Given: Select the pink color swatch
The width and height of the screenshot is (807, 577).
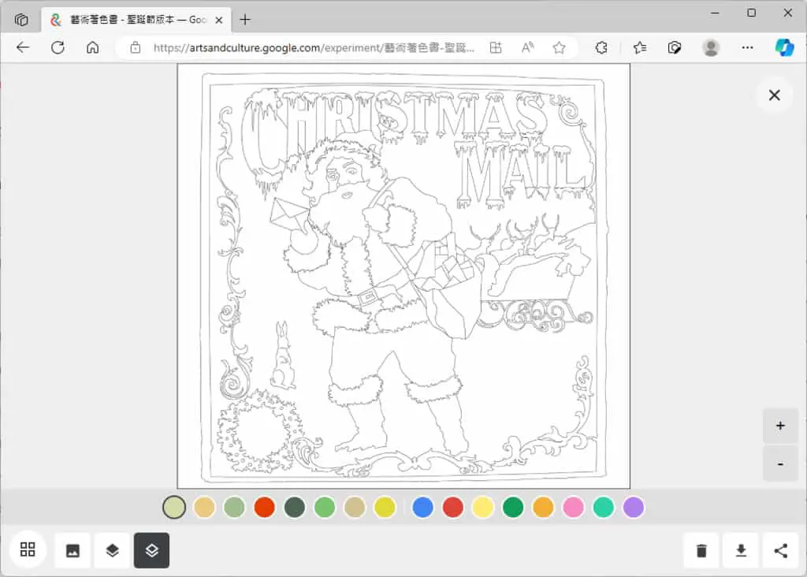Looking at the screenshot, I should tap(574, 508).
